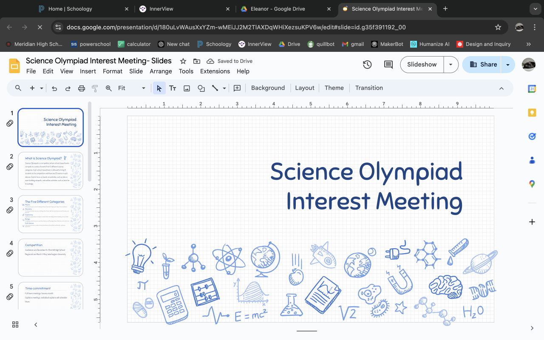544x340 pixels.
Task: Click the Background button
Action: click(x=268, y=88)
